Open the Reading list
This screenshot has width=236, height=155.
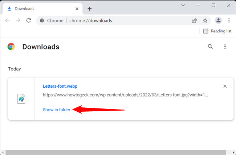coord(217,31)
